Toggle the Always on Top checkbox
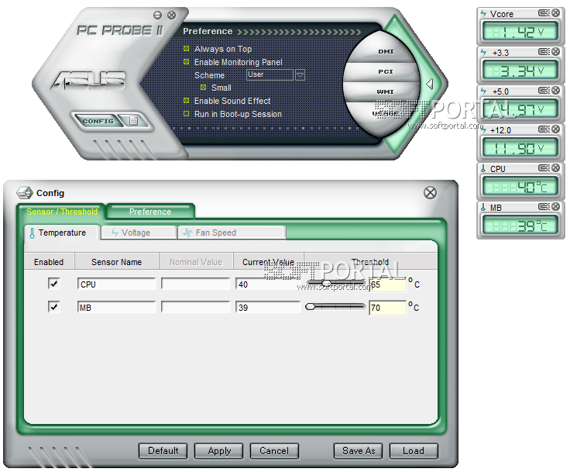The height and width of the screenshot is (472, 570). [187, 48]
